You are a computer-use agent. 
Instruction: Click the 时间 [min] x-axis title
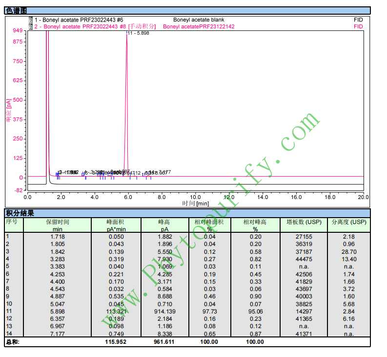click(195, 203)
